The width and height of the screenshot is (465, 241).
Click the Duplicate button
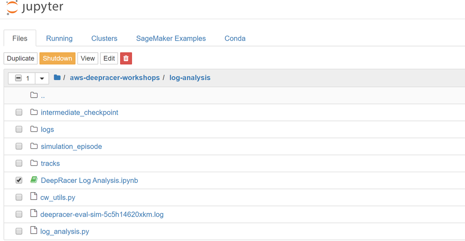(21, 59)
